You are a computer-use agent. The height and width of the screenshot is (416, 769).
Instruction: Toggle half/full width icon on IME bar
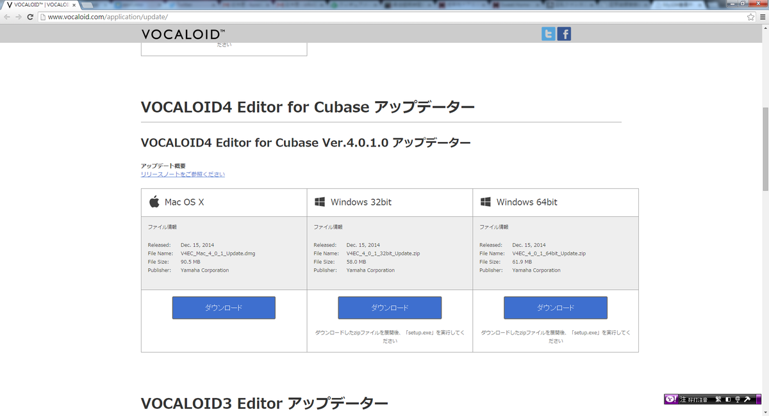(728, 399)
